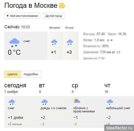Screen dimensions: 134x131
Task: Open the Другой город city selector
Action: (x=53, y=16)
